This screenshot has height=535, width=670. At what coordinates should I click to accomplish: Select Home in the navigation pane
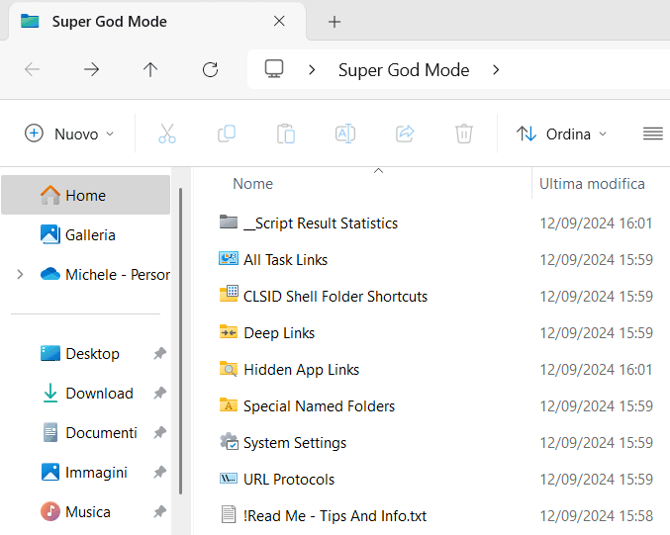click(86, 195)
